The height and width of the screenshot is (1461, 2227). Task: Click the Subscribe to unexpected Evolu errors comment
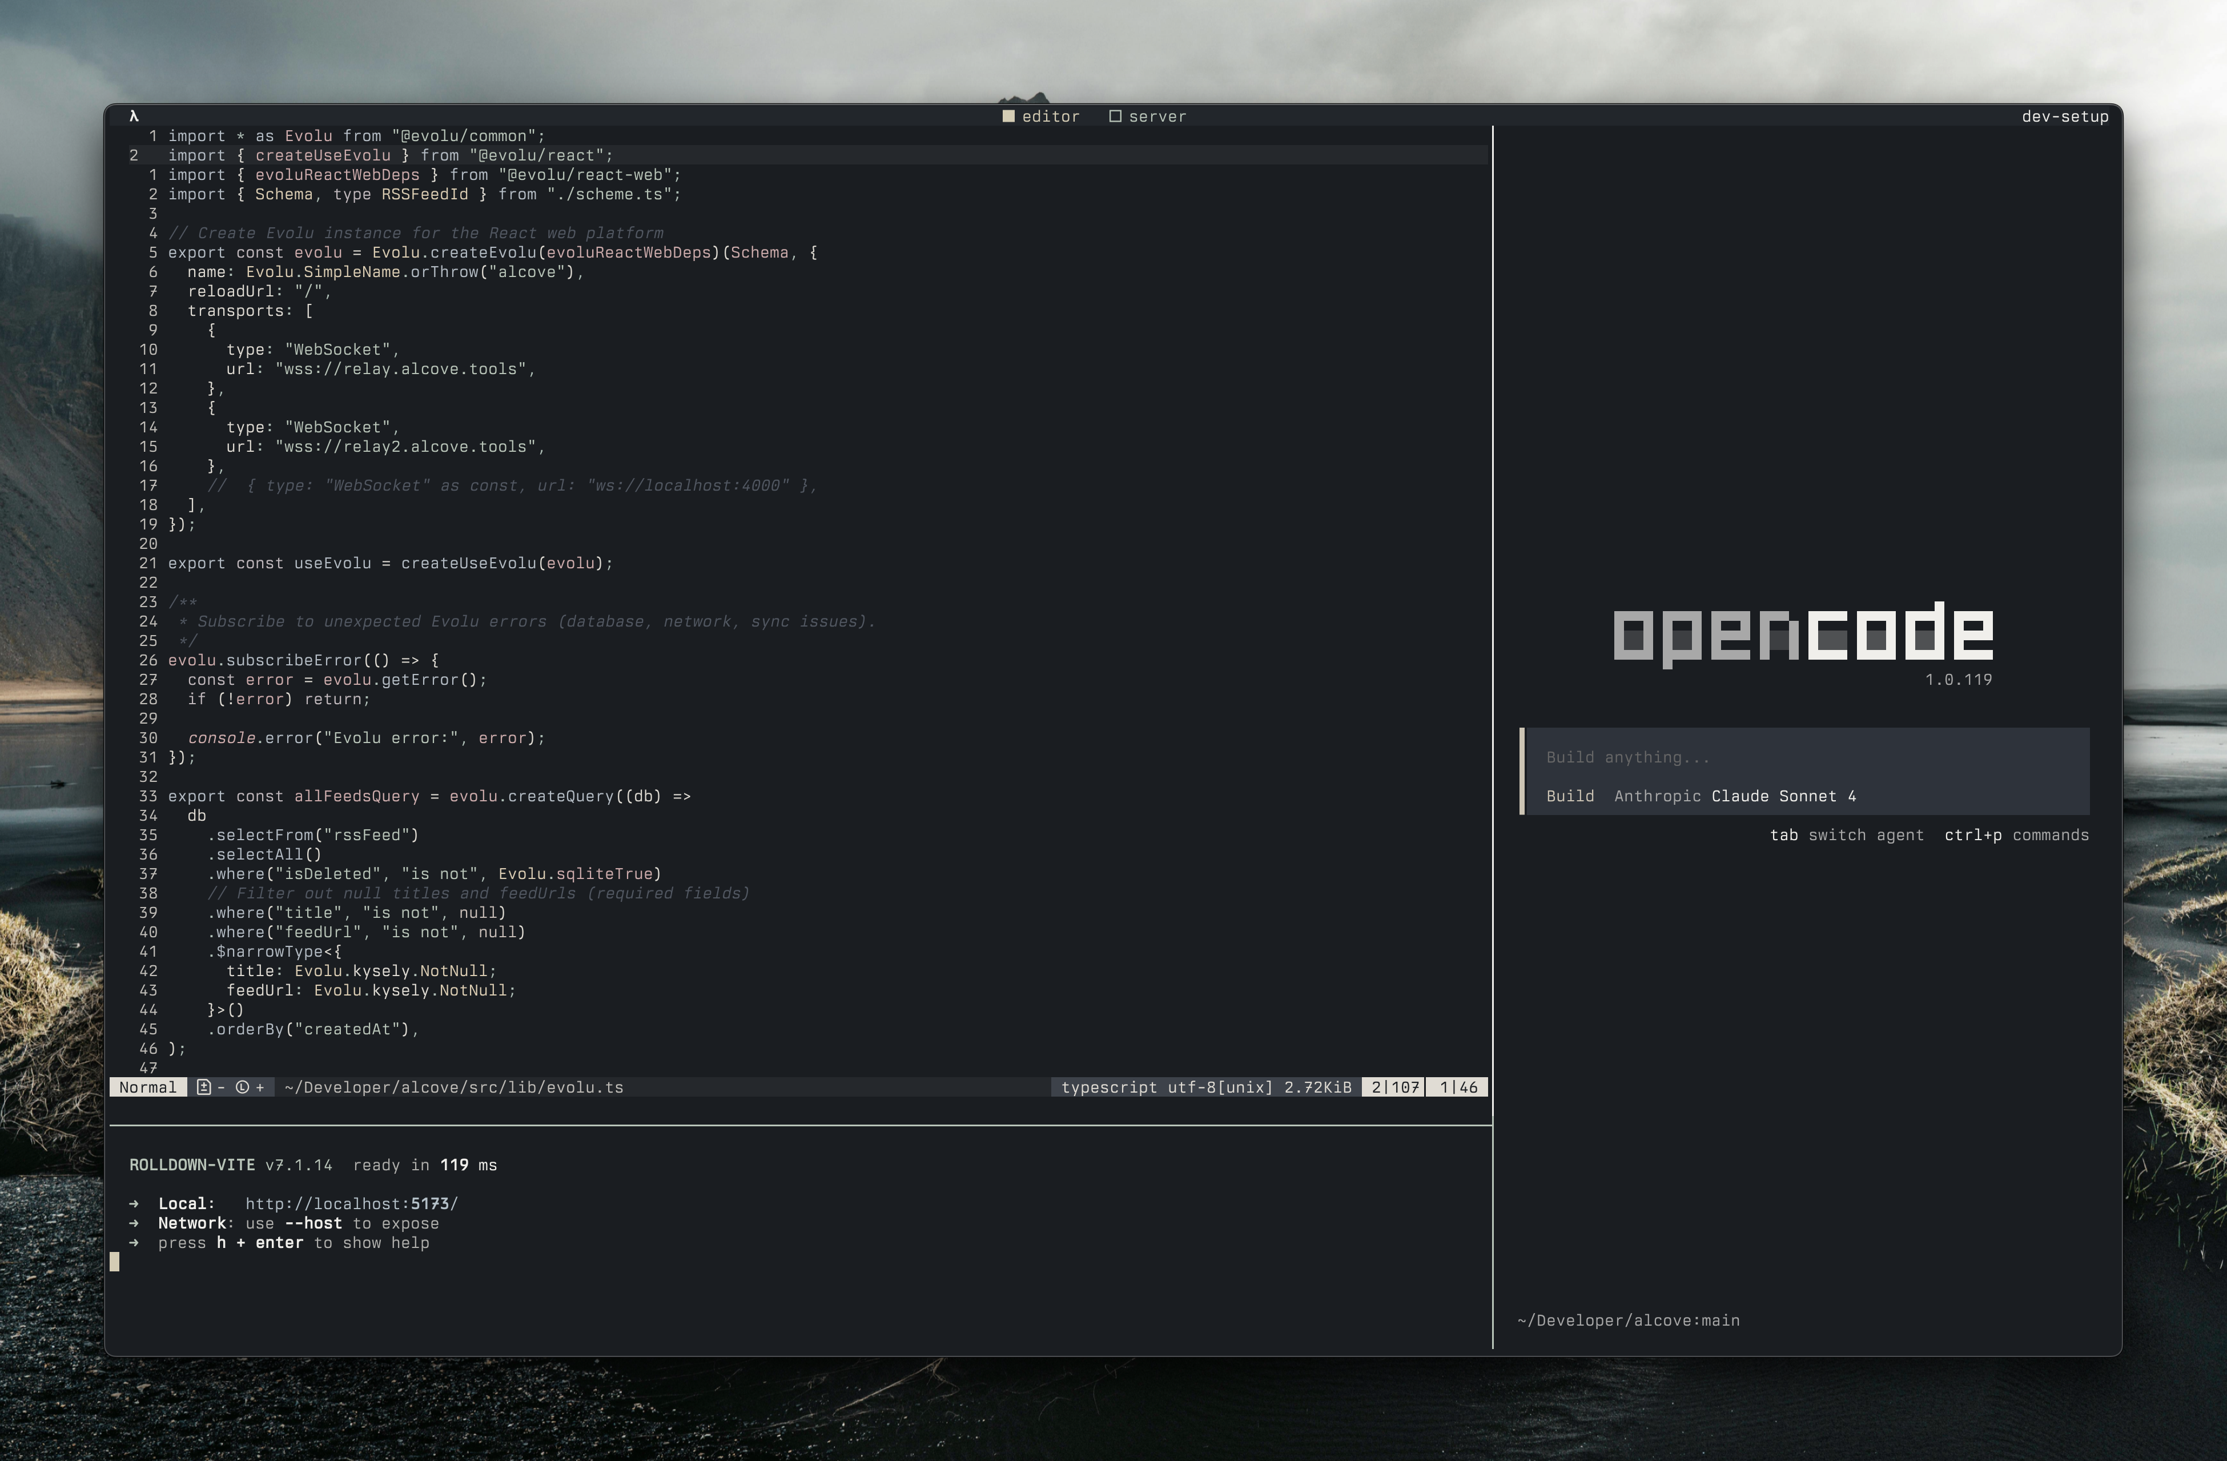pyautogui.click(x=527, y=621)
